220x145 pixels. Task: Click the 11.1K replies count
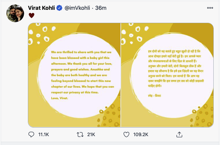(x=43, y=135)
